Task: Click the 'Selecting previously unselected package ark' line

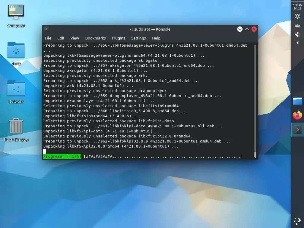Action: (x=95, y=76)
